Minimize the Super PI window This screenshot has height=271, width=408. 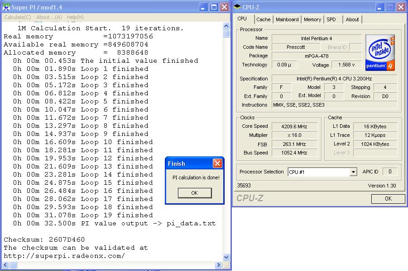[203, 7]
